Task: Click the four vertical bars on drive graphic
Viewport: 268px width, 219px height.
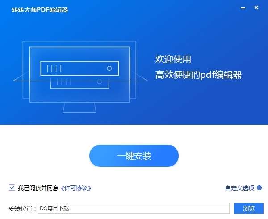Action: click(x=54, y=69)
